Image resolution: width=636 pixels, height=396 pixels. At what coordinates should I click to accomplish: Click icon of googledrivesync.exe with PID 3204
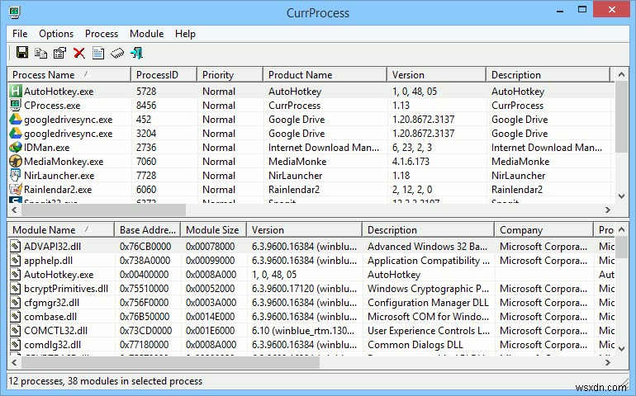tap(16, 133)
